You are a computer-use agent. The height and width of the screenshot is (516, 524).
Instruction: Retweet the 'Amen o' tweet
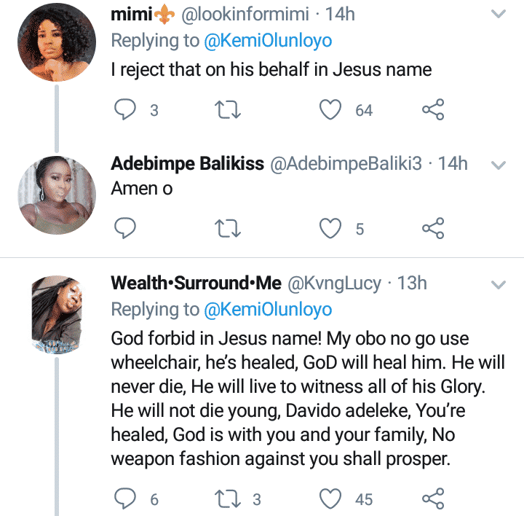coord(229,229)
